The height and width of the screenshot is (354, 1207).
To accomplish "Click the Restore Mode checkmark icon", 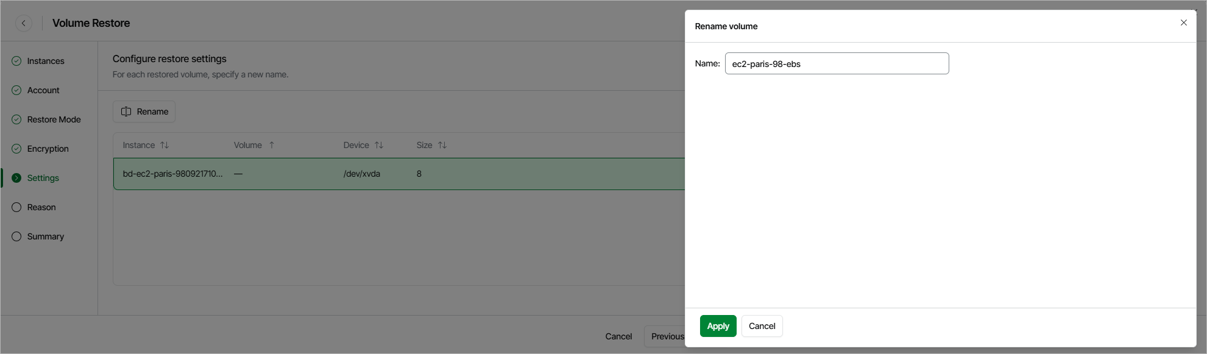I will [x=16, y=119].
